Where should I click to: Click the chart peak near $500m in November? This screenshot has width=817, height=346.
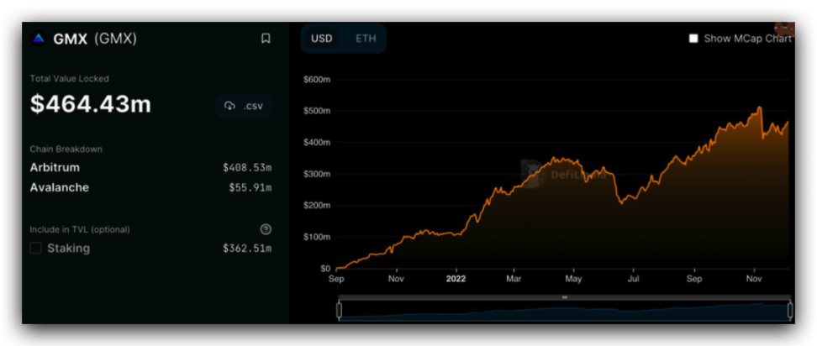tap(760, 107)
